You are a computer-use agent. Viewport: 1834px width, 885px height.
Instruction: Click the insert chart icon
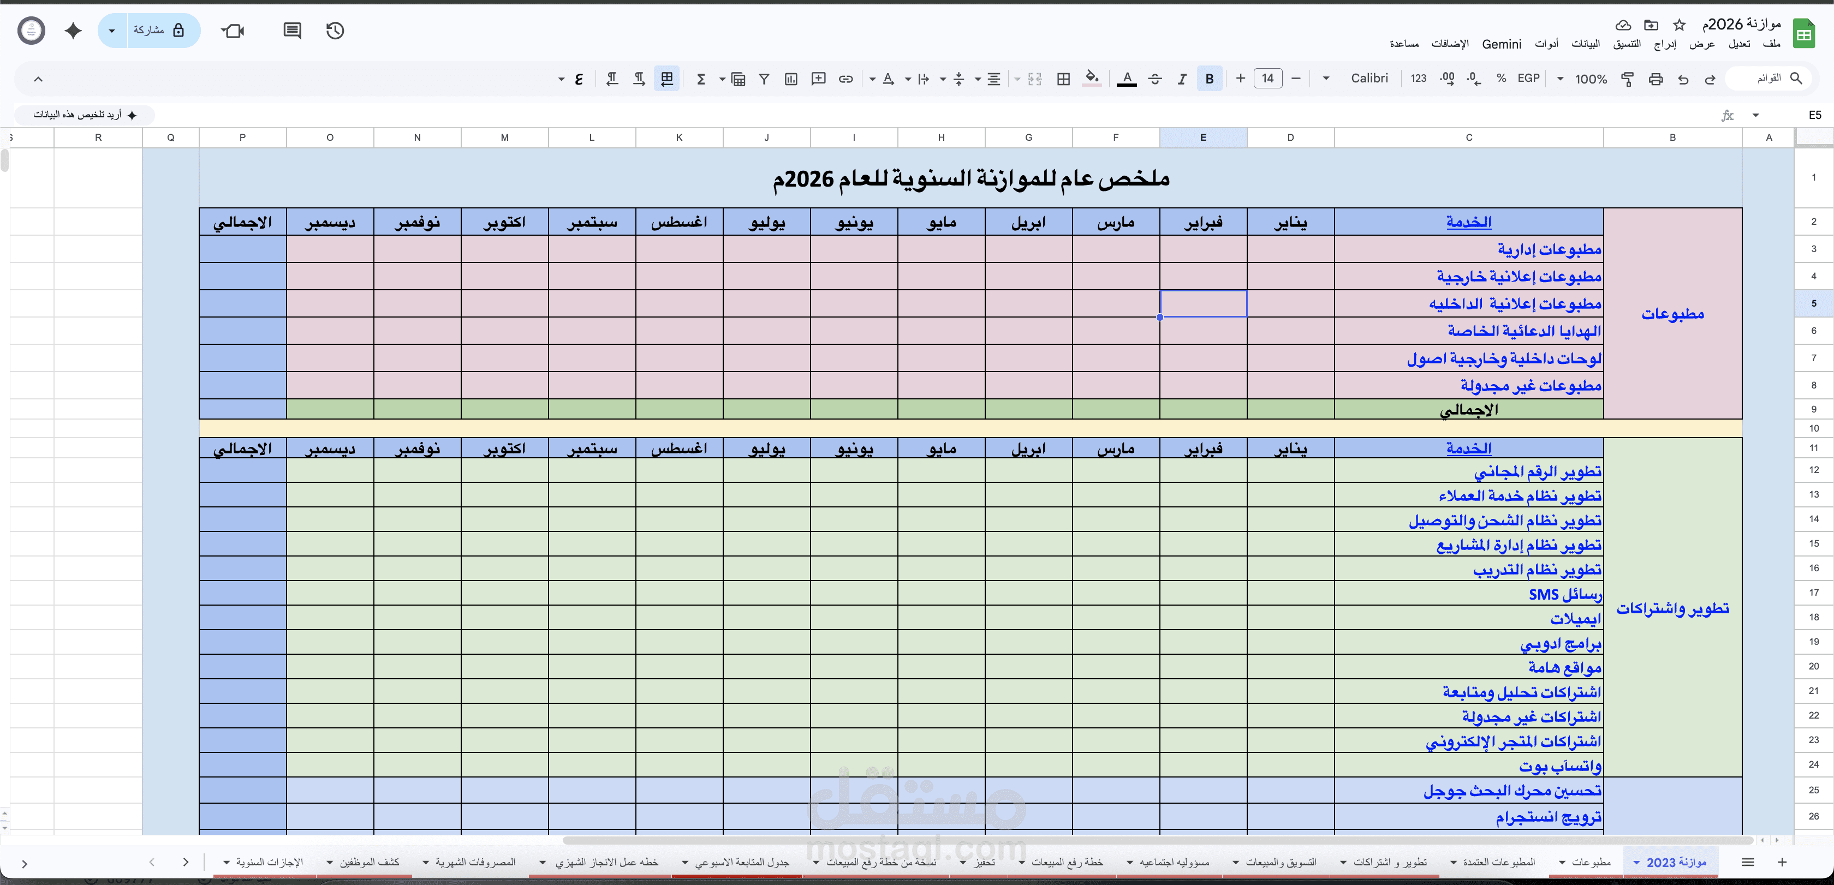coord(791,79)
